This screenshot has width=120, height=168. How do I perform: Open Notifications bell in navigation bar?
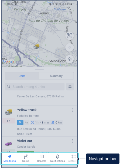[x=58, y=159]
